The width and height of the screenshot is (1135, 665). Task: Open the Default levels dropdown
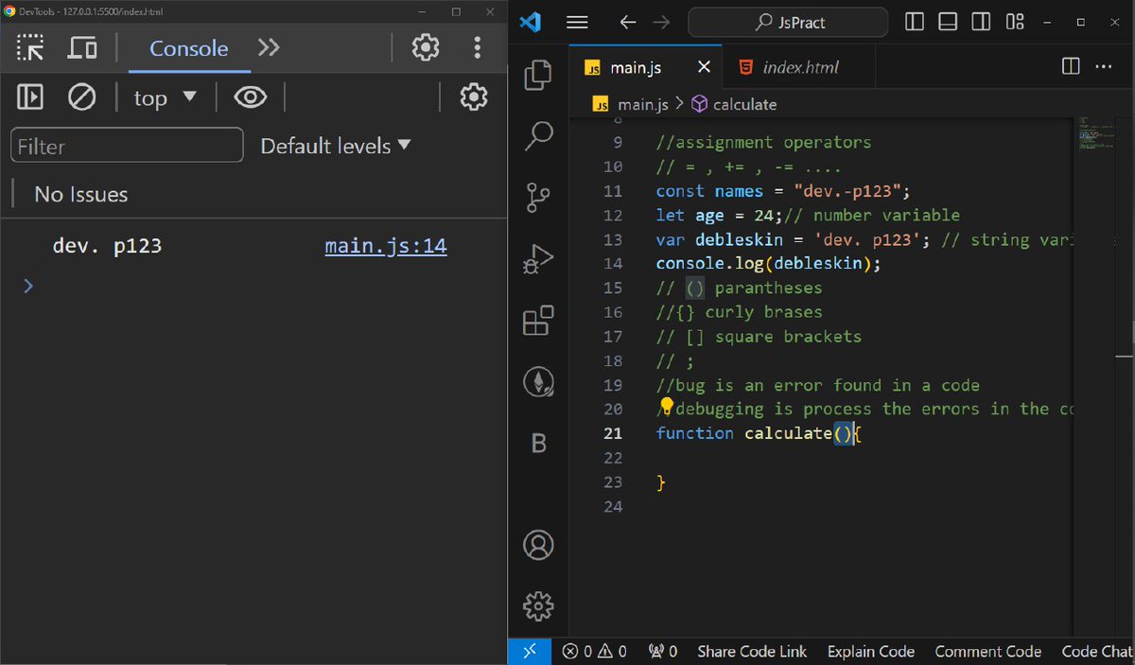336,146
